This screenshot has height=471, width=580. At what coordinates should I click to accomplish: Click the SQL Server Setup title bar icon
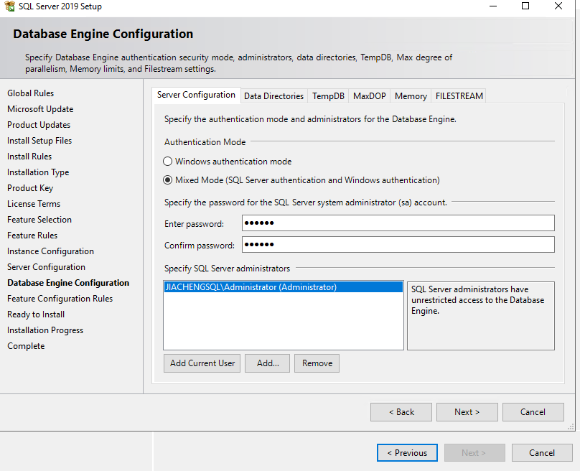point(9,6)
